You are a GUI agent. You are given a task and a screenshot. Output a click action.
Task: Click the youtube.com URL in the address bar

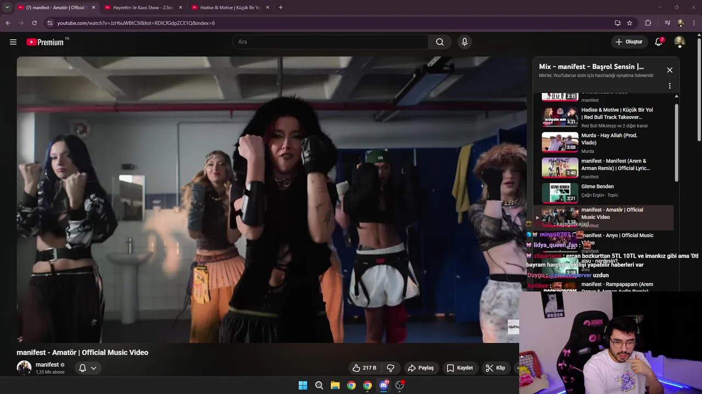(x=136, y=23)
